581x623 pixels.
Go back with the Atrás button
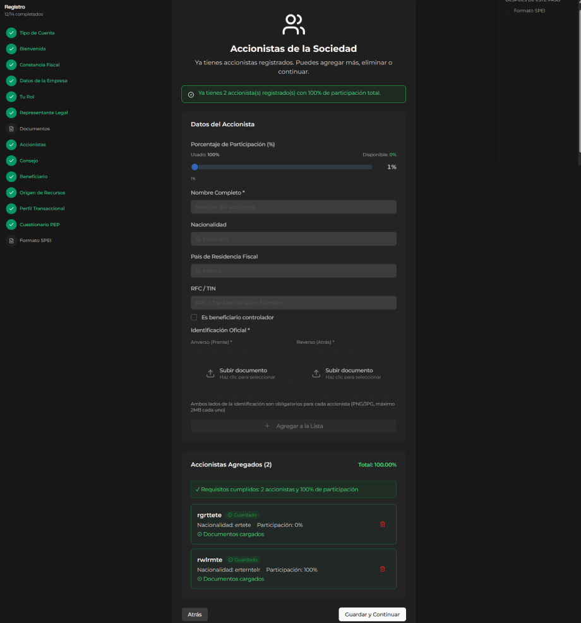[x=195, y=614]
